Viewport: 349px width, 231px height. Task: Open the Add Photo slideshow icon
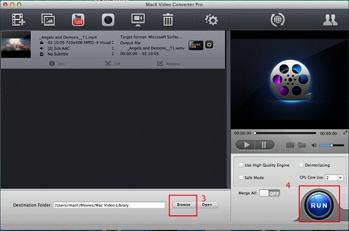pos(48,20)
